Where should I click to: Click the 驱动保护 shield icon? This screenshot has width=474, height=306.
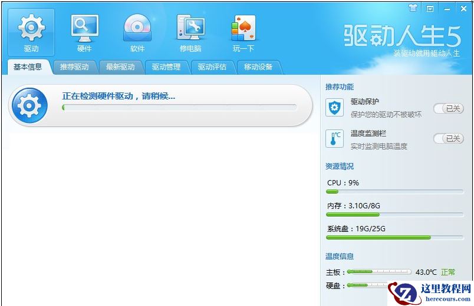click(x=334, y=108)
